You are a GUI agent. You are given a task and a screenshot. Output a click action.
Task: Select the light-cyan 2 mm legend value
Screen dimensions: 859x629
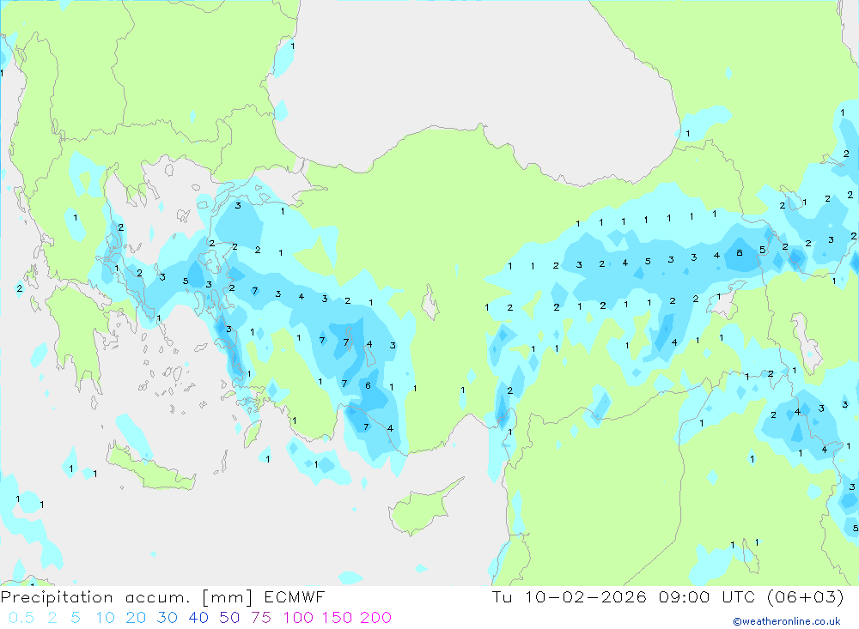(x=52, y=618)
